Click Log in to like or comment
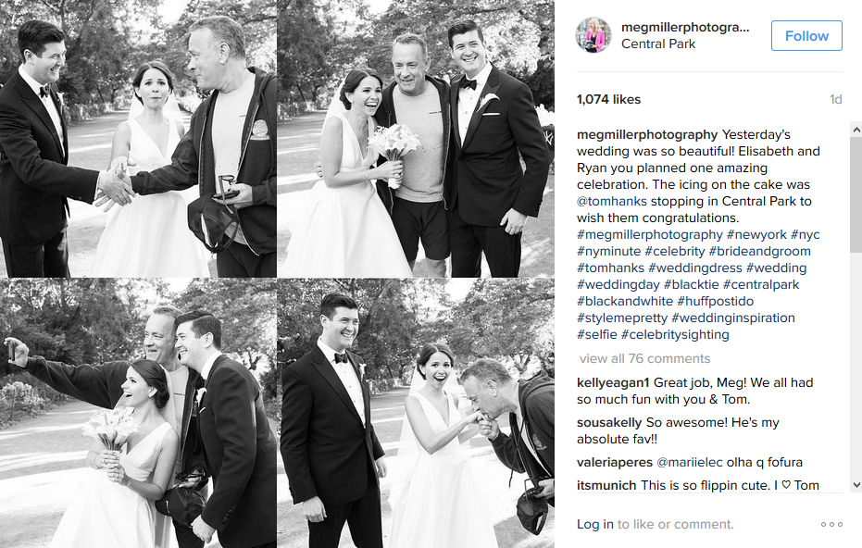Image resolution: width=862 pixels, height=548 pixels. tap(594, 524)
